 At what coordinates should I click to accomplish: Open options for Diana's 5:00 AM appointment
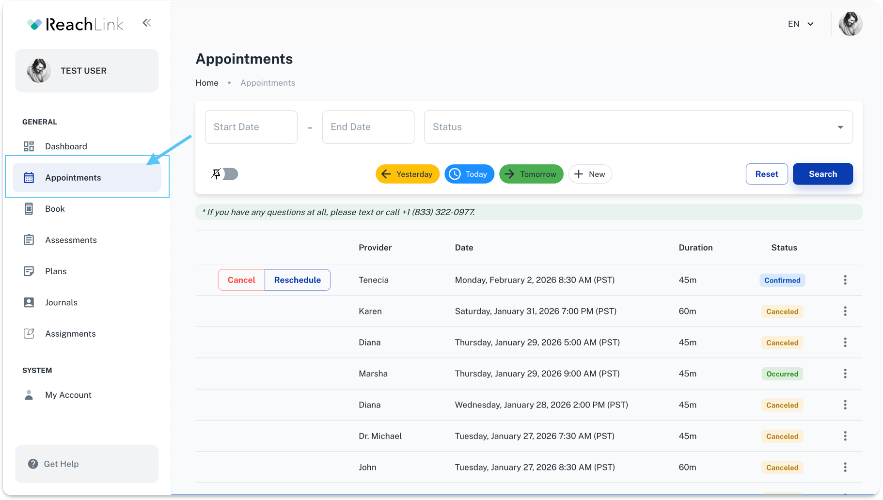pos(845,343)
